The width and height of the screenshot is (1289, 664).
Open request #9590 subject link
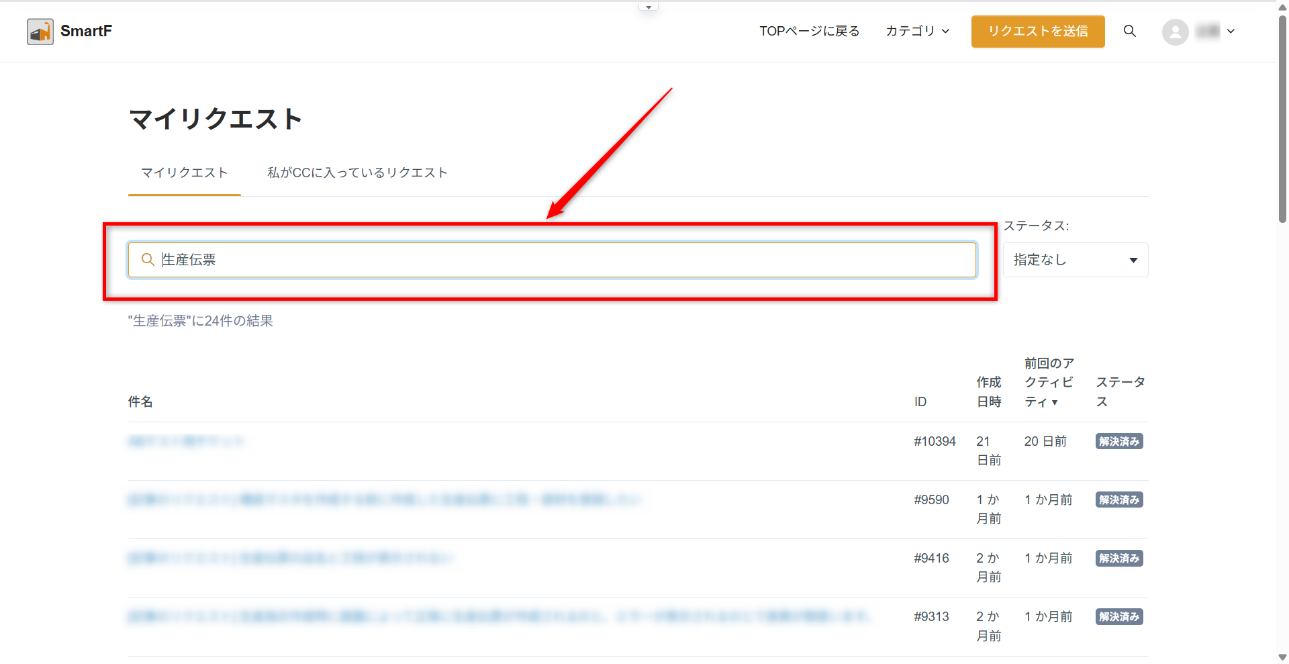pyautogui.click(x=384, y=500)
